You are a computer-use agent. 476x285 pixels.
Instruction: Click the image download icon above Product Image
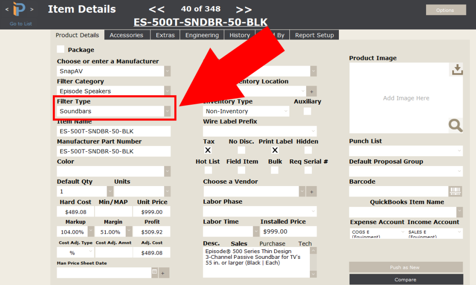456,69
